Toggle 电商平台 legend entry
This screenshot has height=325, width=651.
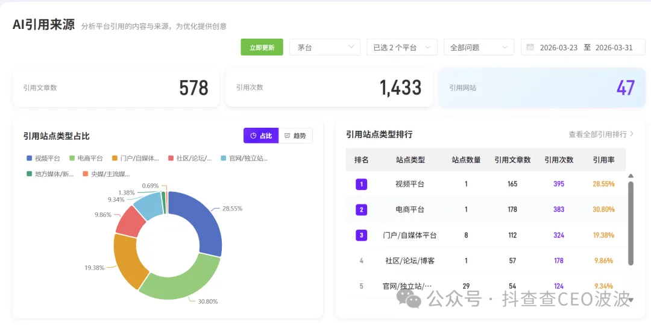(x=86, y=158)
